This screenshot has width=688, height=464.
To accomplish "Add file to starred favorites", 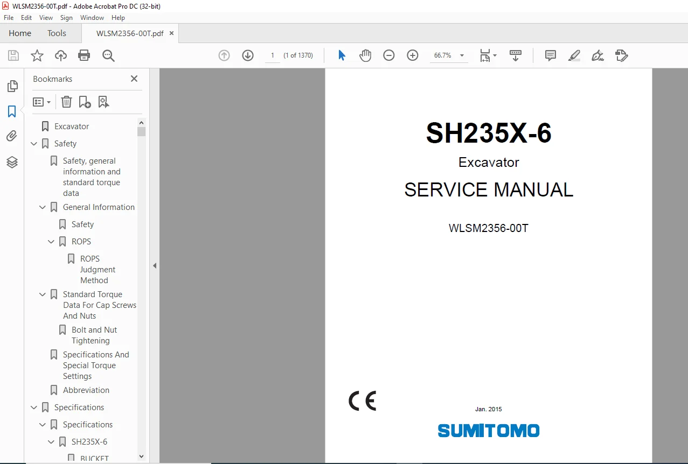I will (37, 55).
